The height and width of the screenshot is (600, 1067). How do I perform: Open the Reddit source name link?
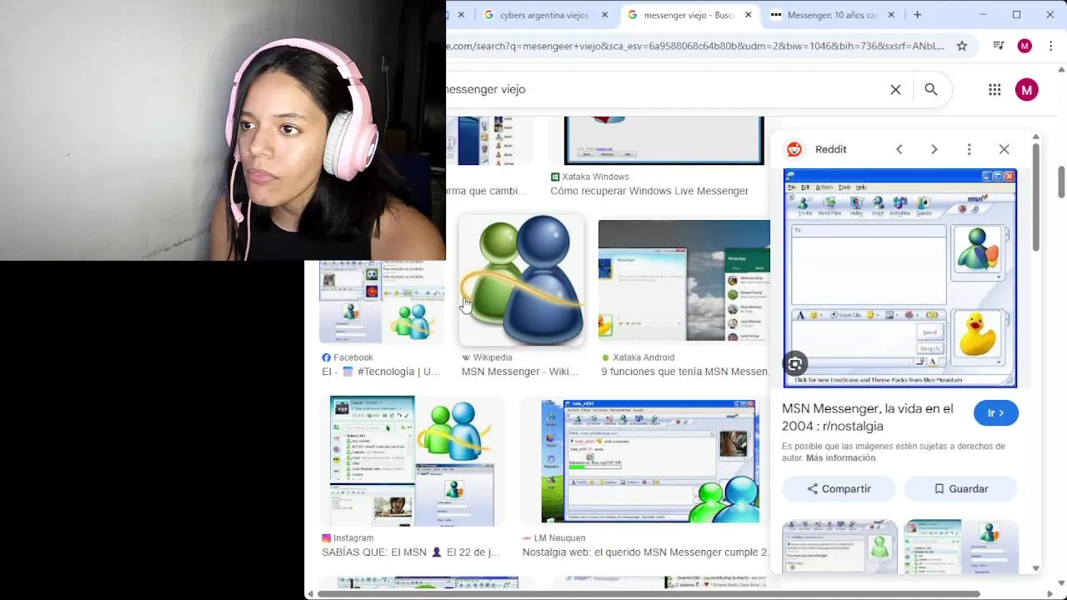[x=830, y=149]
